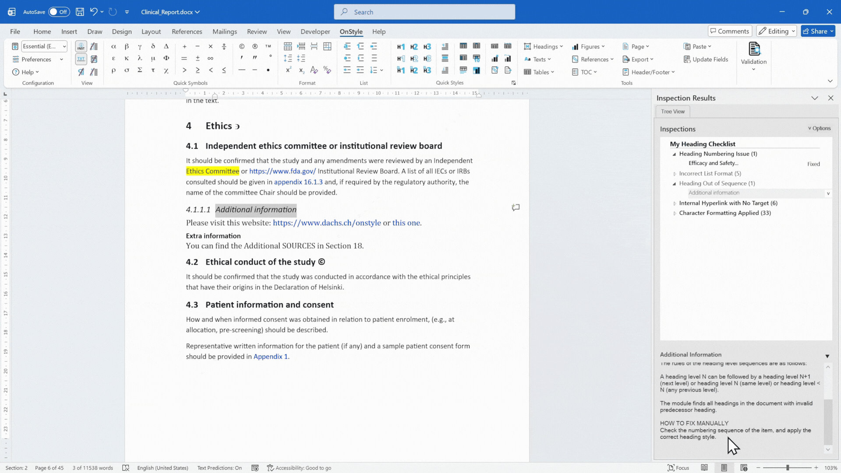Screen dimensions: 841x473
Task: Insert the registered trademark symbol
Action: (x=255, y=46)
